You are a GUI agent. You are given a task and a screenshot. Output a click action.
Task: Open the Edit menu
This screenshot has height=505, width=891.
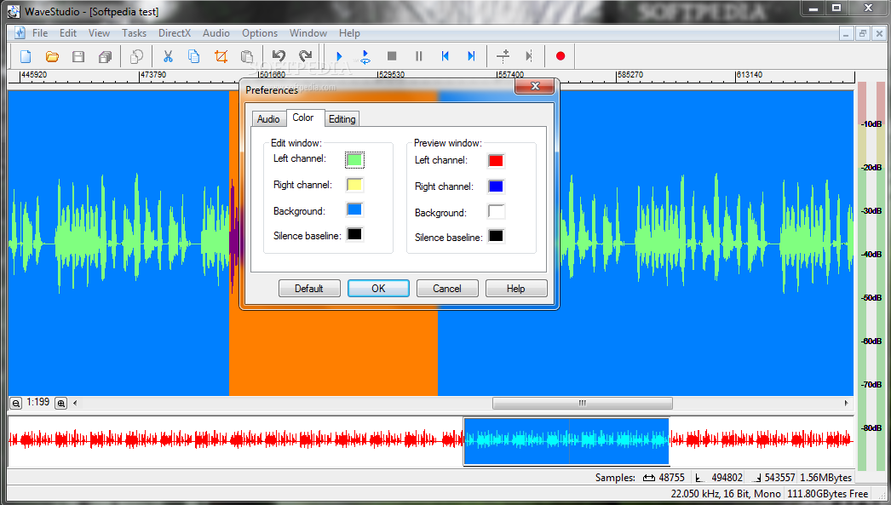pos(68,33)
